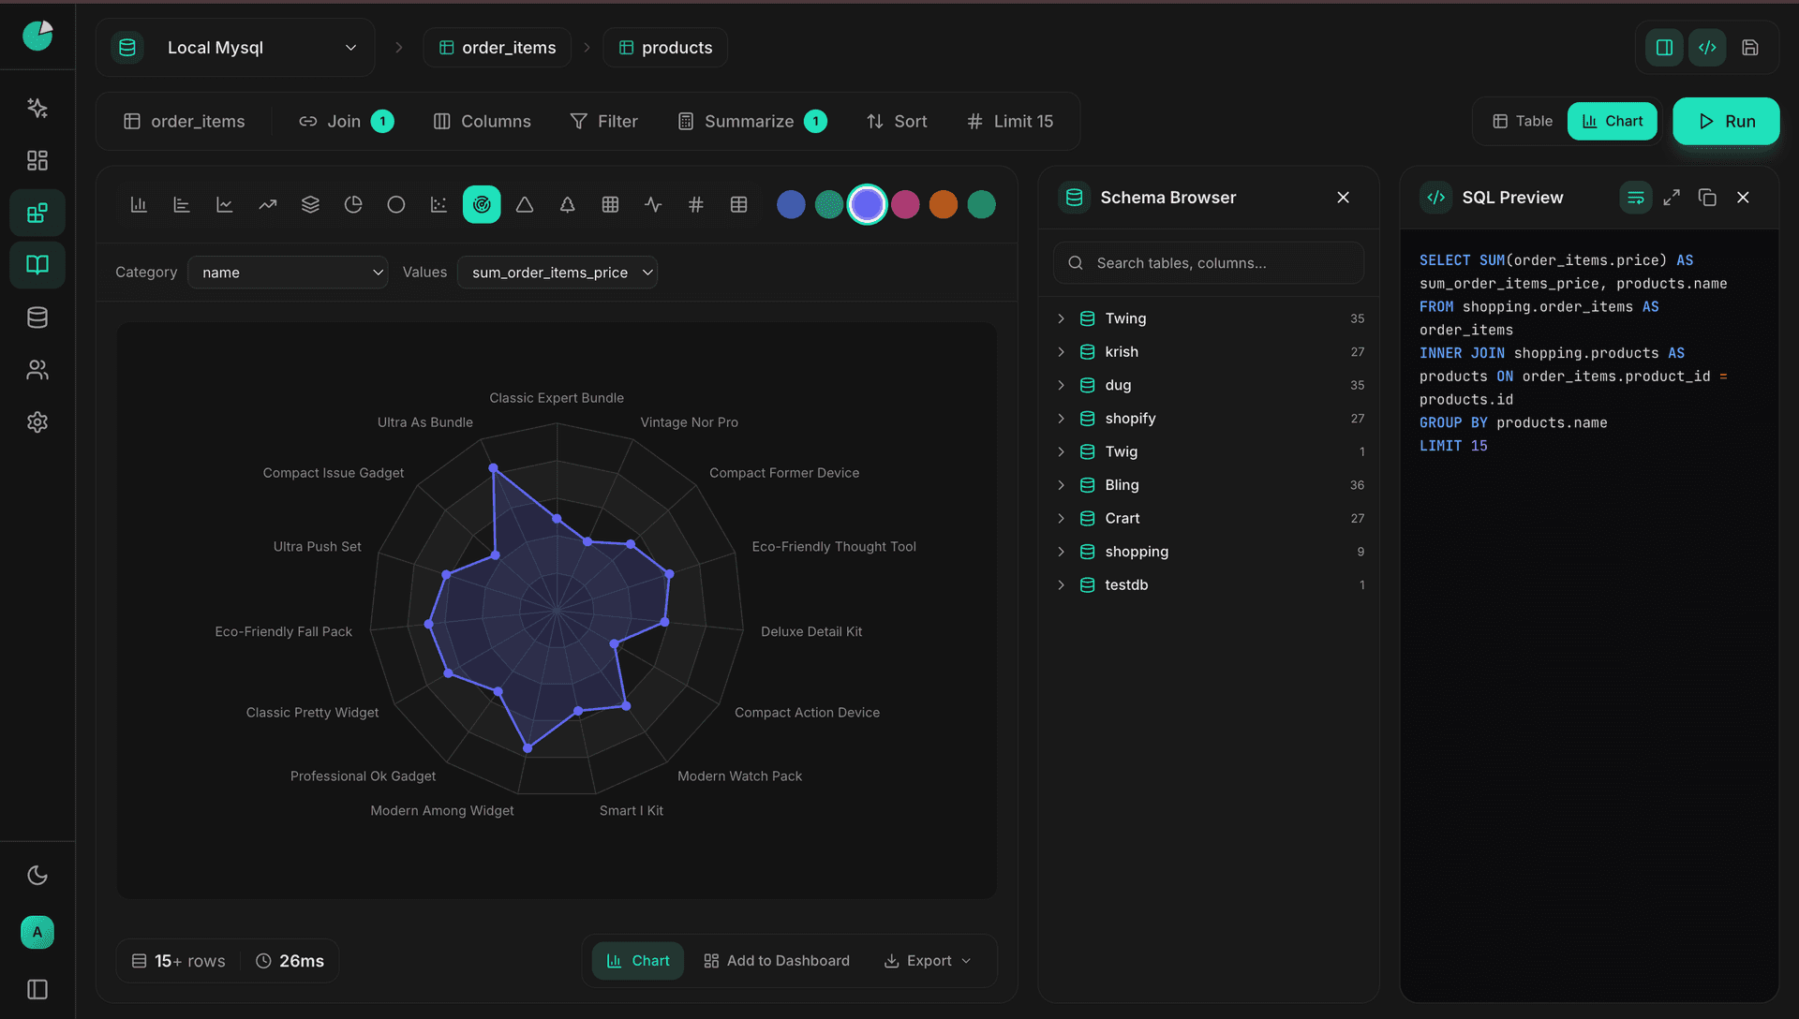
Task: Switch to the products tab in the breadcrumb
Action: [665, 47]
